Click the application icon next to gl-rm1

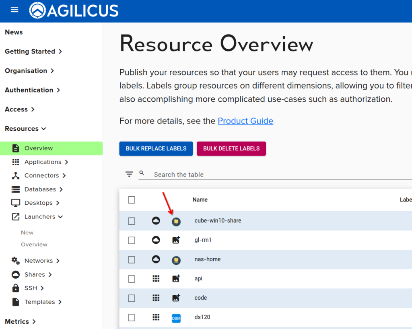[x=176, y=241]
